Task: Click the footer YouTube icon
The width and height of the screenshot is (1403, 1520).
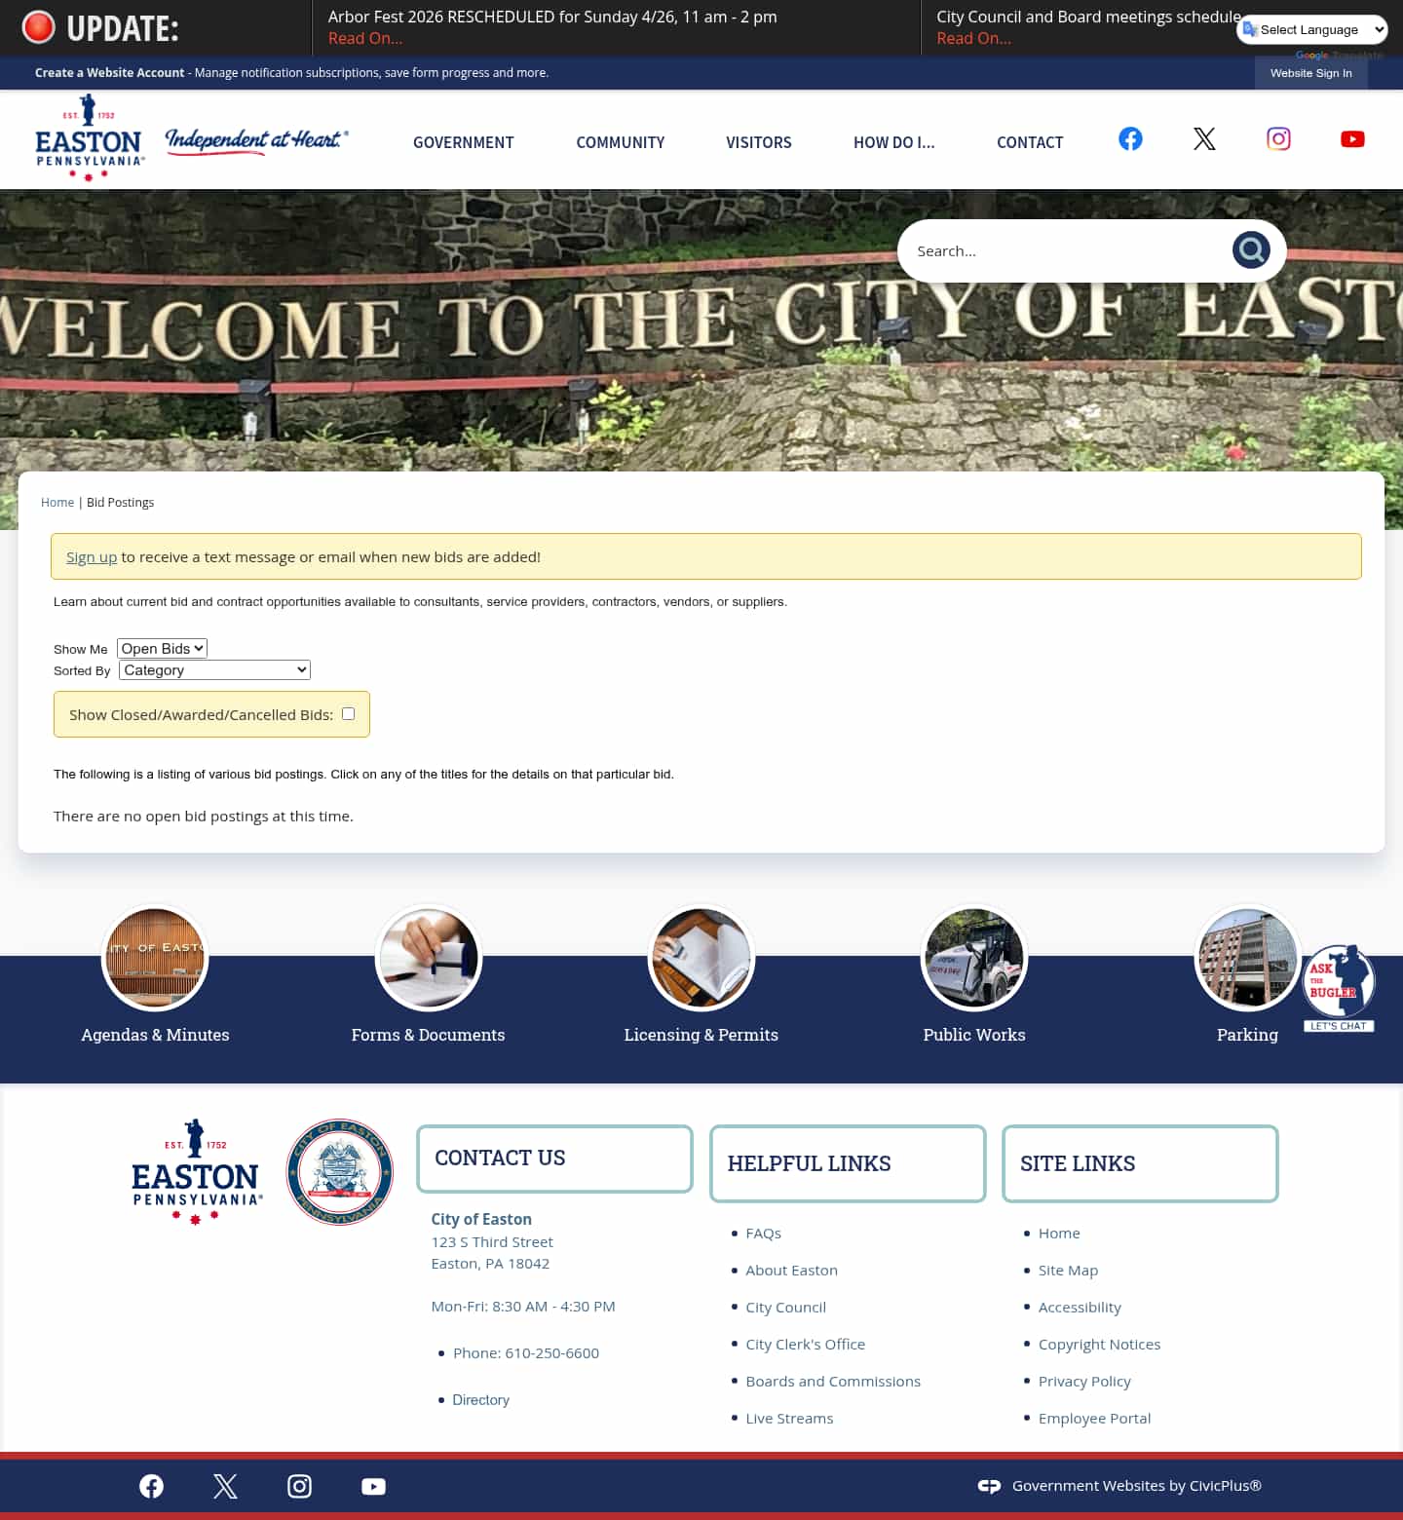Action: (373, 1486)
